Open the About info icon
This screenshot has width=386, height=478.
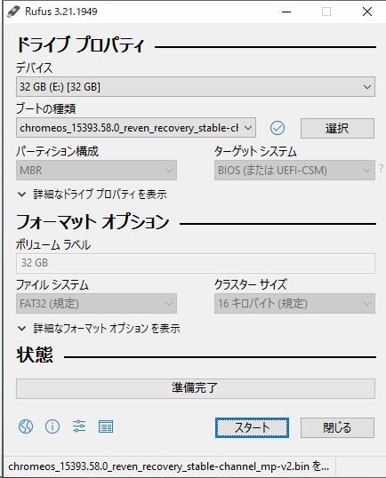tap(52, 426)
